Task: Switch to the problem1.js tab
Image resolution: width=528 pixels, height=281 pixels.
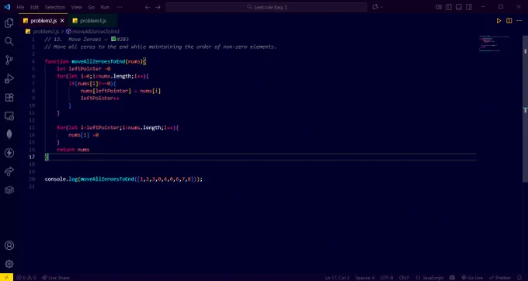Action: coord(93,21)
